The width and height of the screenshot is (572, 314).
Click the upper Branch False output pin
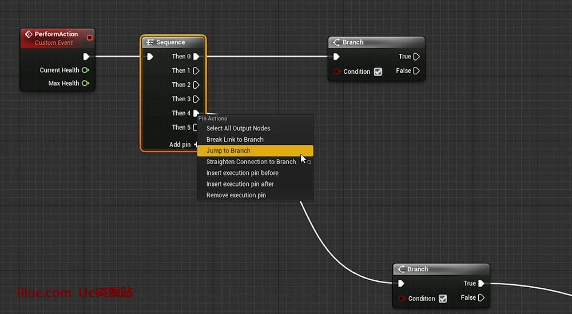[x=416, y=71]
